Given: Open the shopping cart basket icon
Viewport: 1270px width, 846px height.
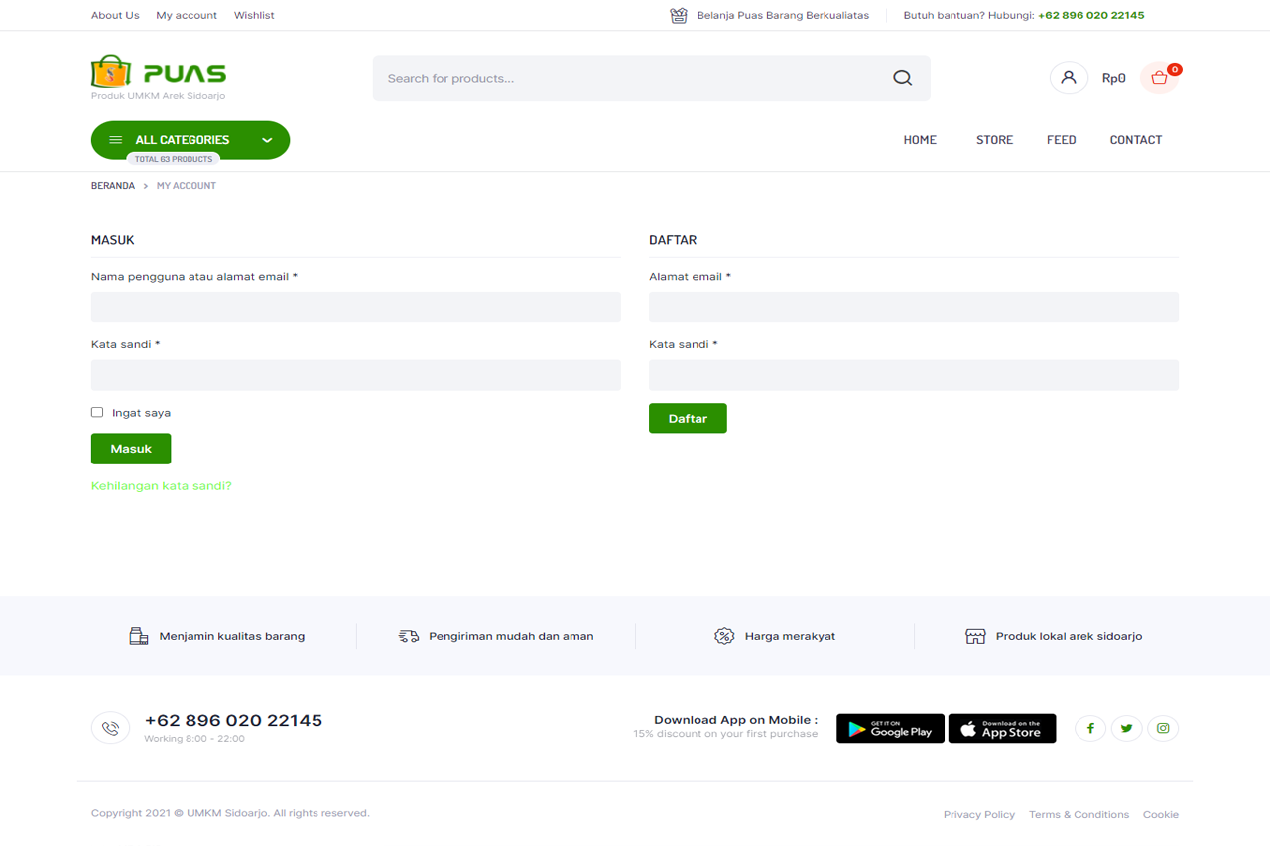Looking at the screenshot, I should [1159, 78].
